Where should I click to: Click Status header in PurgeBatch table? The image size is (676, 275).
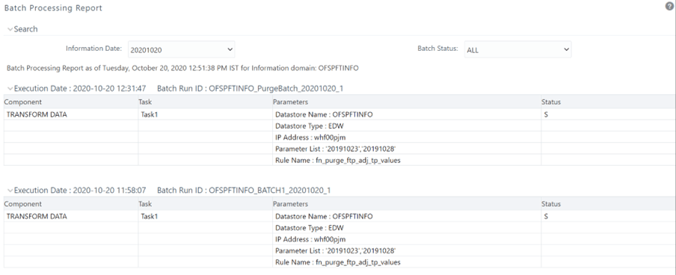pos(551,102)
